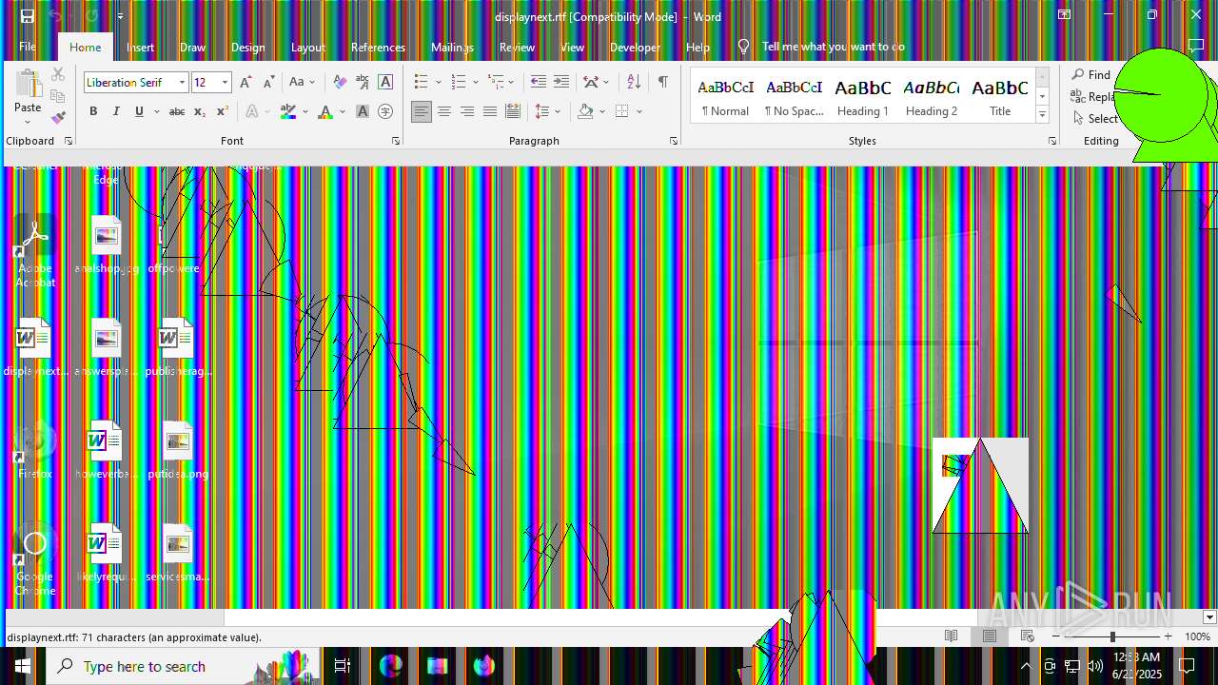
Task: Open Windows Start menu
Action: [23, 666]
